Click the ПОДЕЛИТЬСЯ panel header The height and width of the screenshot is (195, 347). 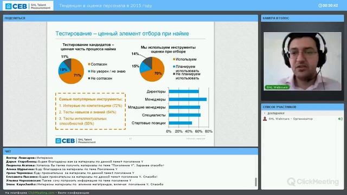131,18
